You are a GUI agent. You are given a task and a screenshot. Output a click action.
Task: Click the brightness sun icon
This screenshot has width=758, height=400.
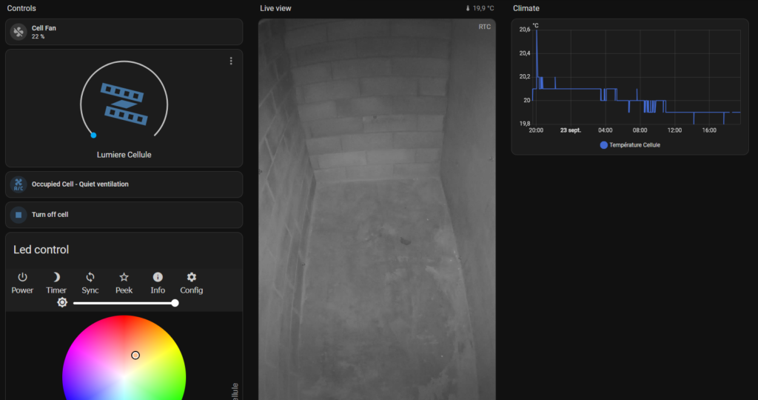click(62, 302)
